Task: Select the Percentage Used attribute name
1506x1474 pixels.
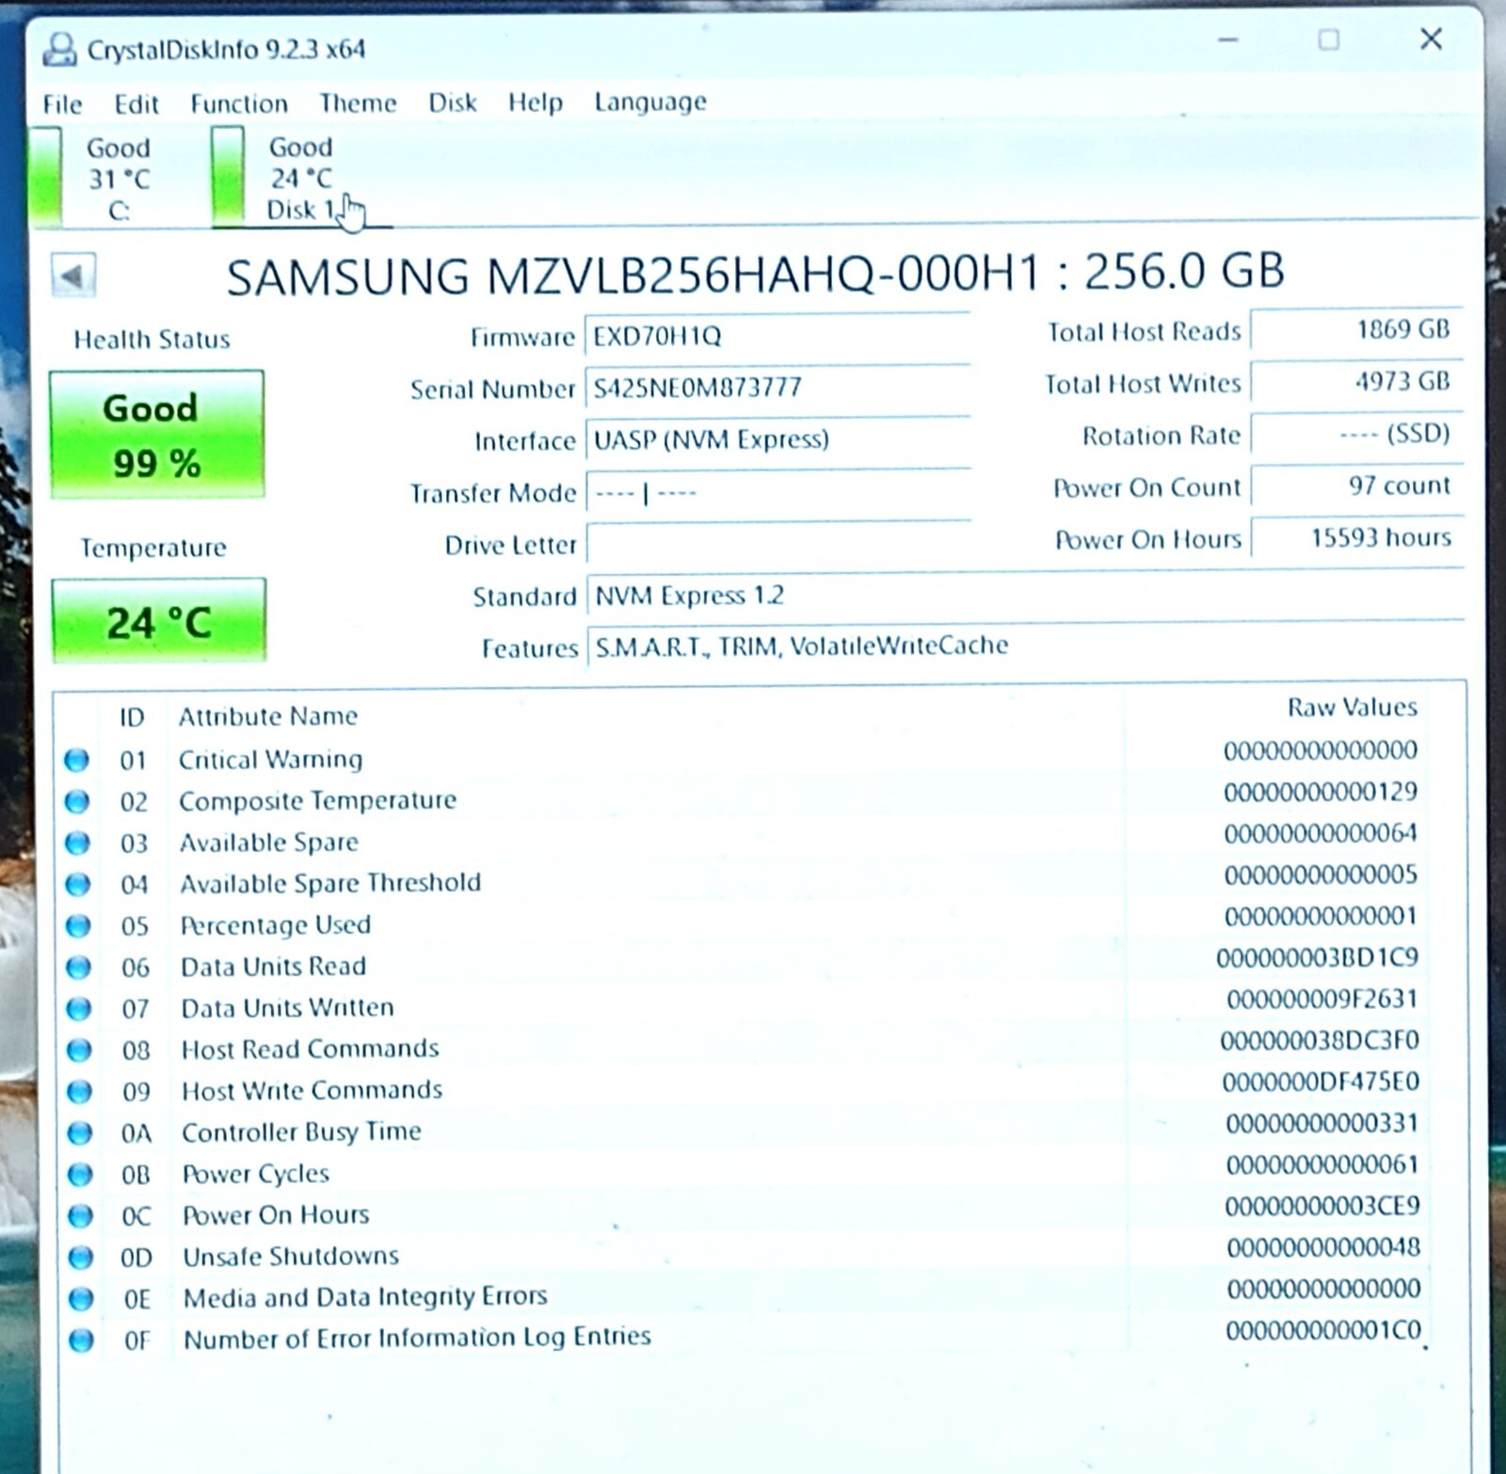Action: coord(276,924)
